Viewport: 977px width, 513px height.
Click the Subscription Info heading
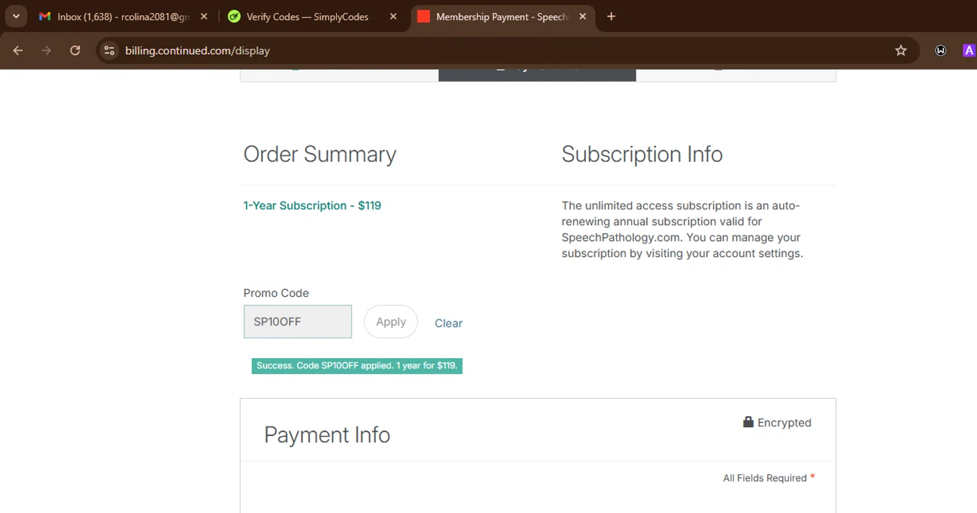[x=642, y=154]
